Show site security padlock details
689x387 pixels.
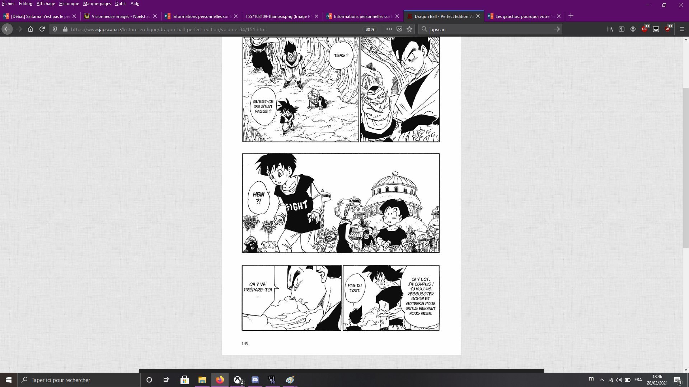(65, 29)
